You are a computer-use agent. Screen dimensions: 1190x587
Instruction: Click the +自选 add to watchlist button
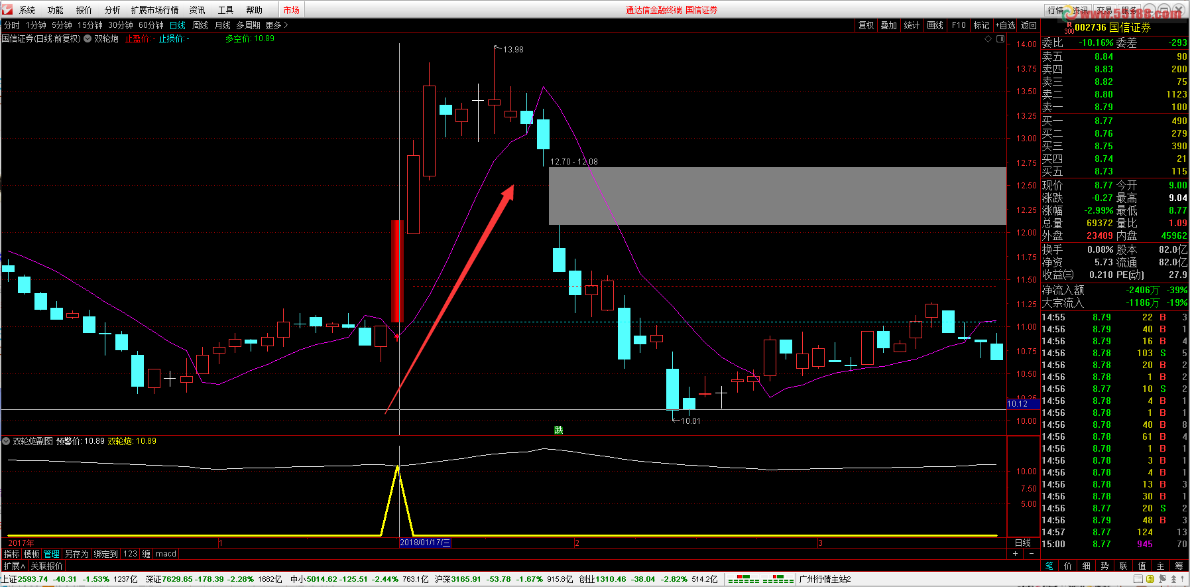[x=1005, y=25]
